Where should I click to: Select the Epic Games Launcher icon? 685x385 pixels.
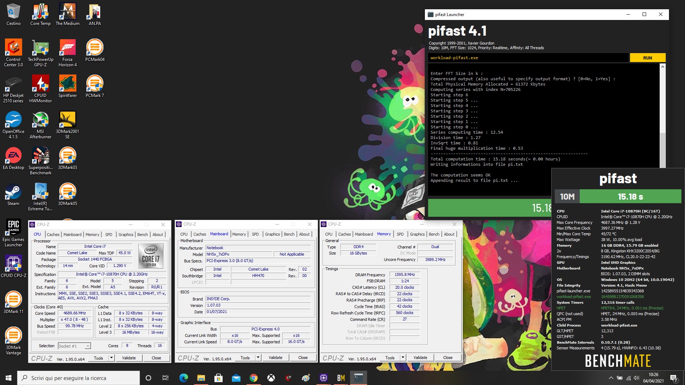click(14, 233)
